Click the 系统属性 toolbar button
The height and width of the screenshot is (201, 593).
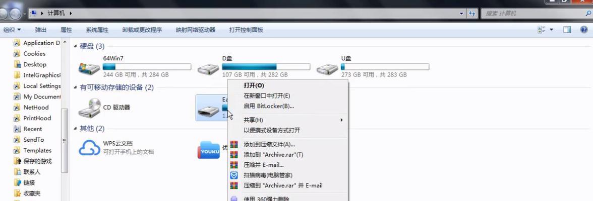pos(97,30)
